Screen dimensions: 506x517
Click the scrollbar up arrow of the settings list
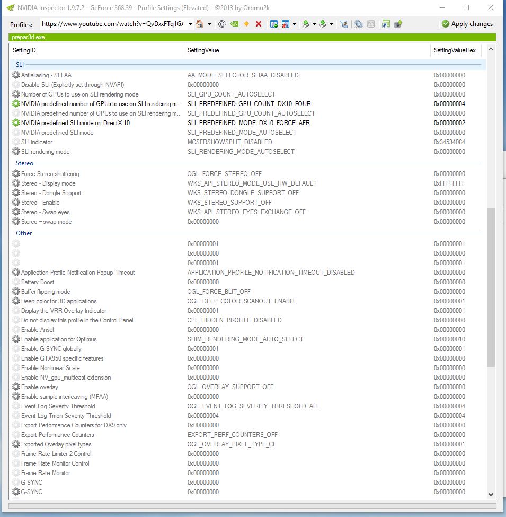[491, 49]
